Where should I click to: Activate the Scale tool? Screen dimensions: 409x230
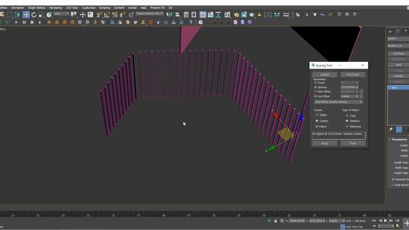41,15
